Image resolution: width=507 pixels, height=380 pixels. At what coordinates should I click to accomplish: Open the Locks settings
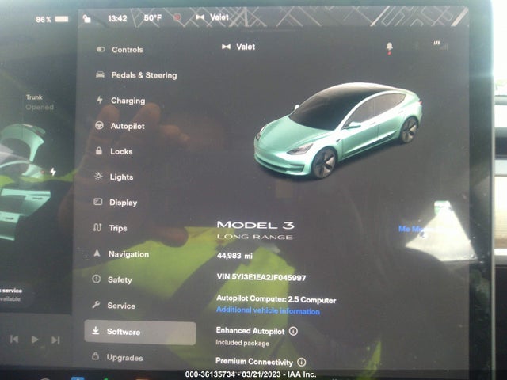113,151
